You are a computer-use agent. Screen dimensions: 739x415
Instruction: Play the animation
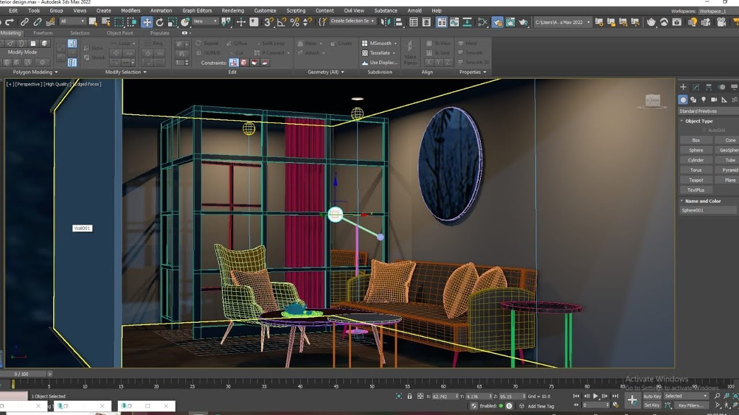click(x=595, y=396)
